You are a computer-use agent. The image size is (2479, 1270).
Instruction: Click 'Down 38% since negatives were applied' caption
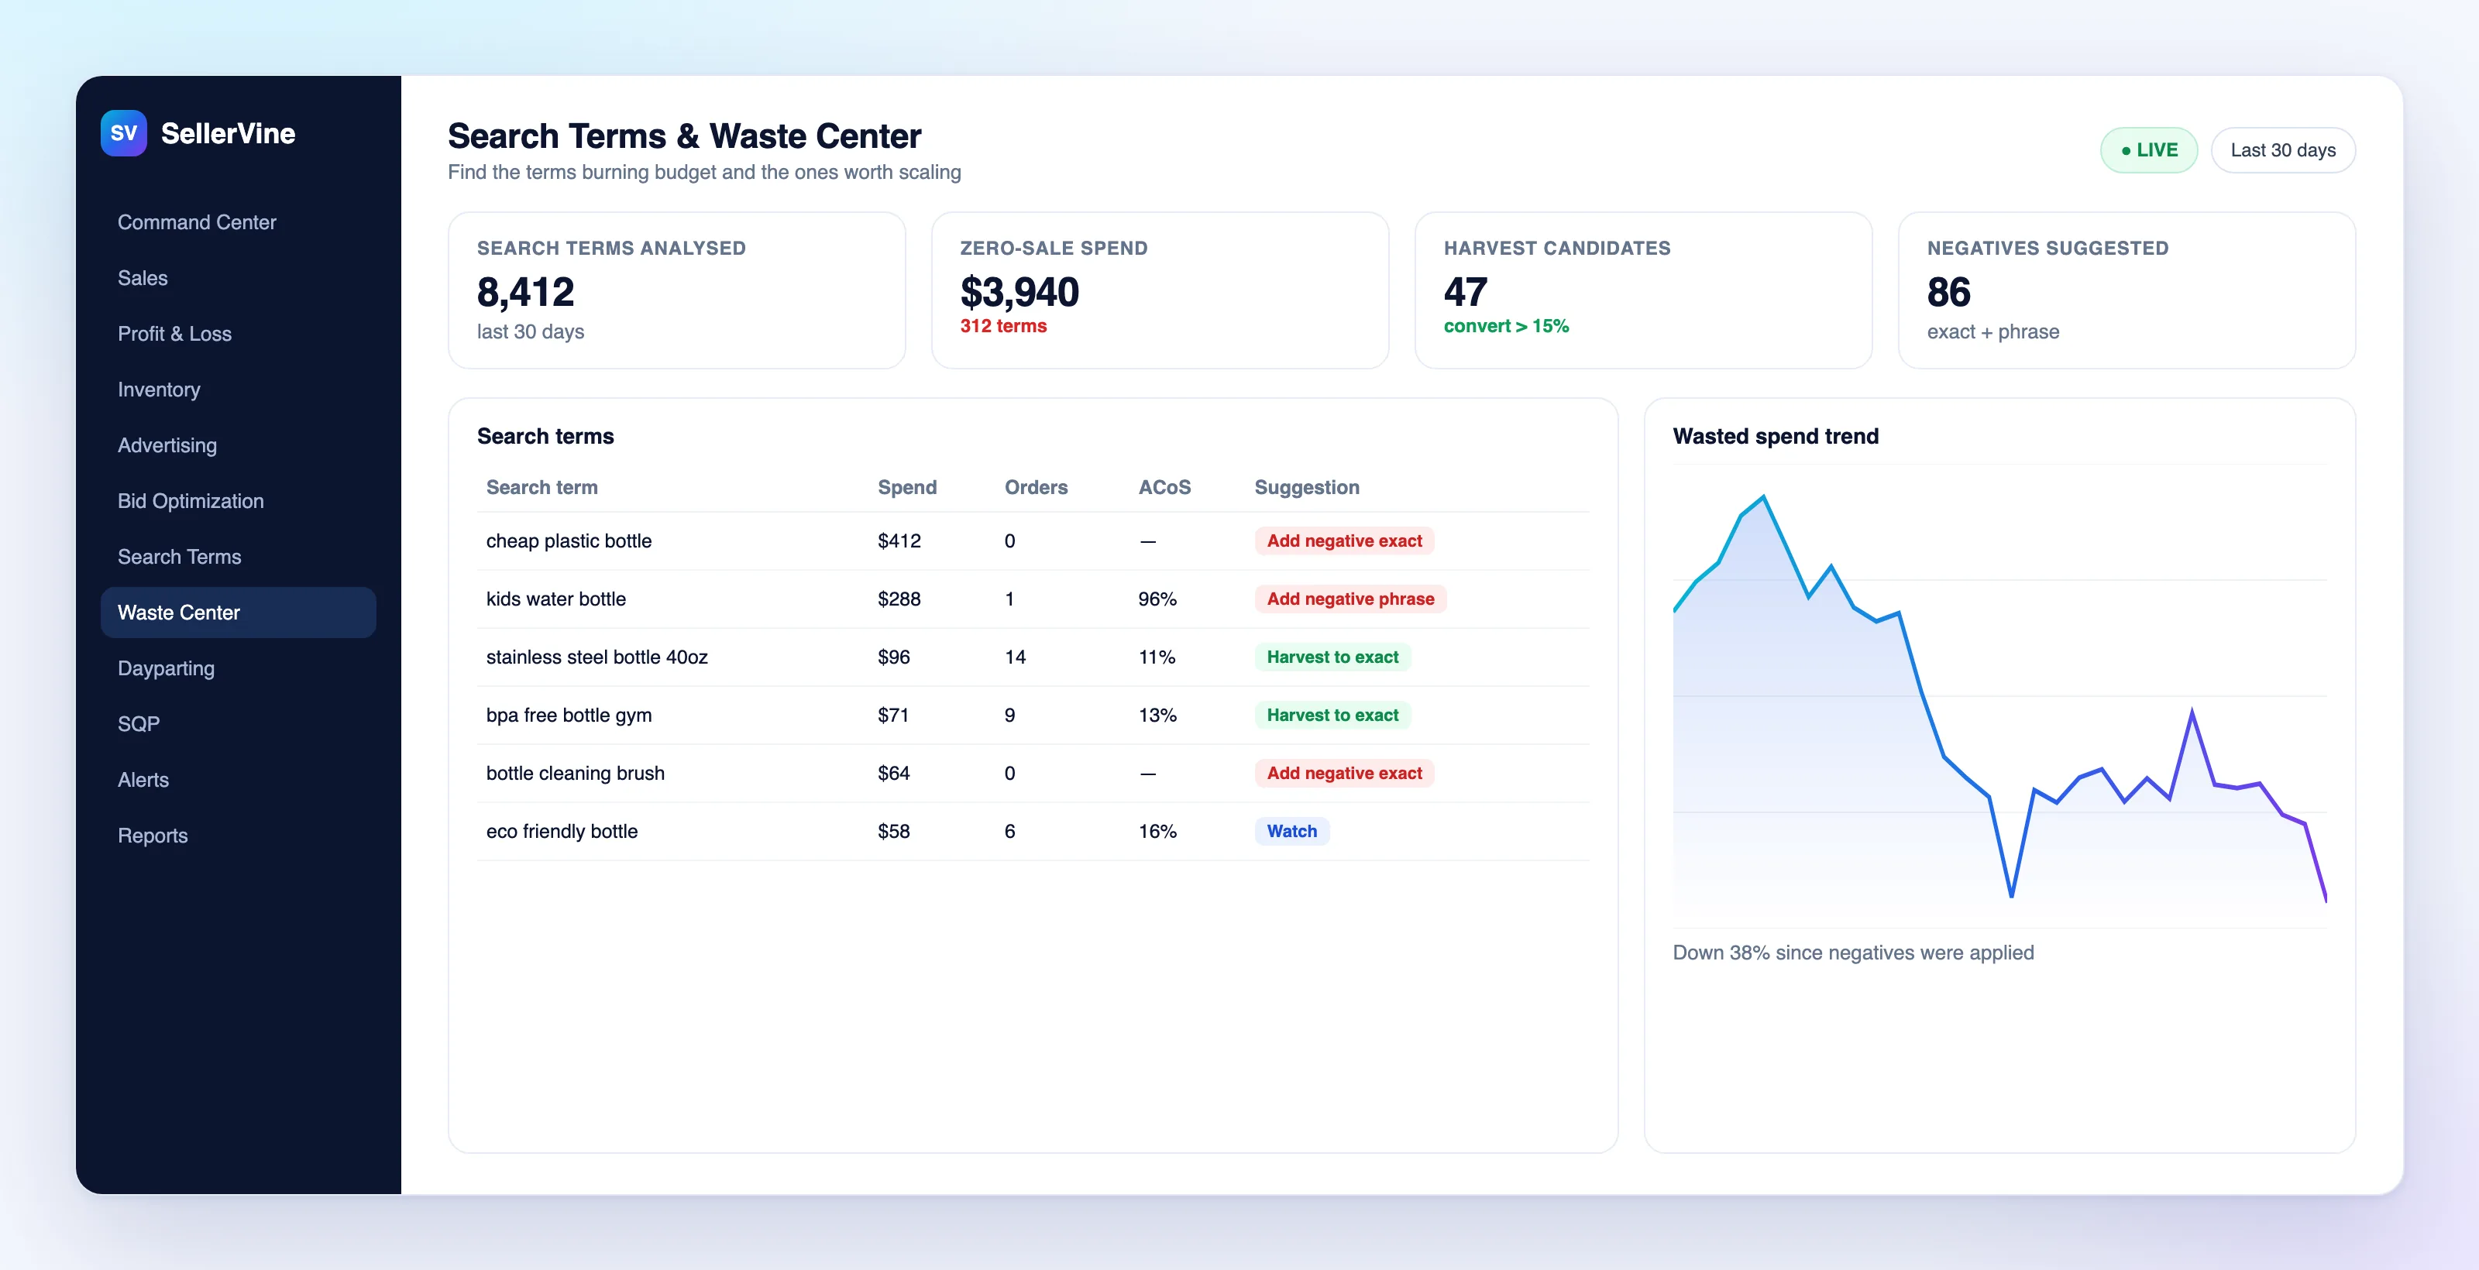(x=1852, y=952)
